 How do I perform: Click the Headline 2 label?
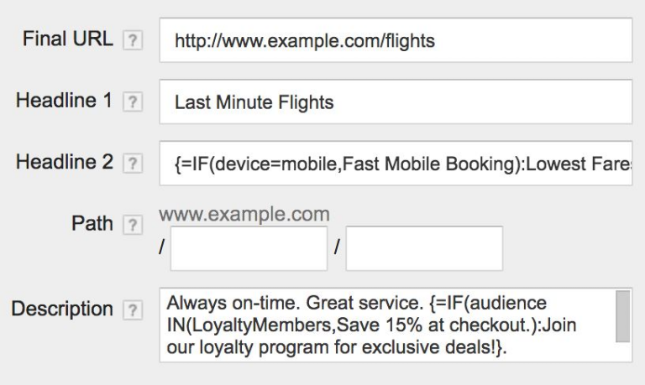click(x=64, y=162)
